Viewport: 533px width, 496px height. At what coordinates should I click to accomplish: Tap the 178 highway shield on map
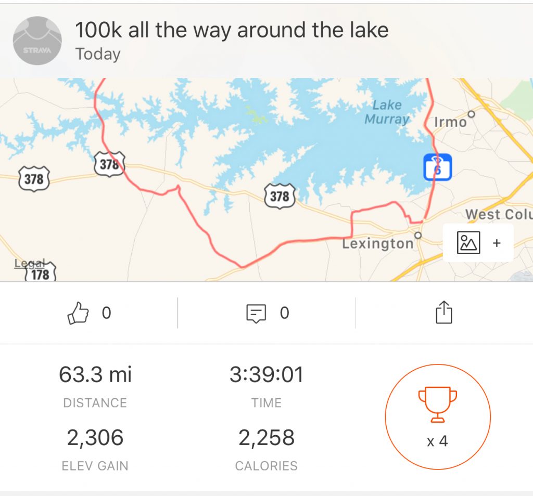40,273
